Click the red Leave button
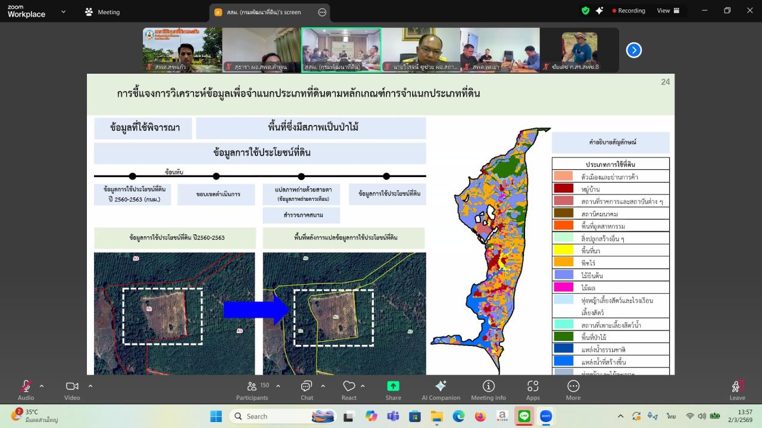This screenshot has height=428, width=762. pos(737,389)
